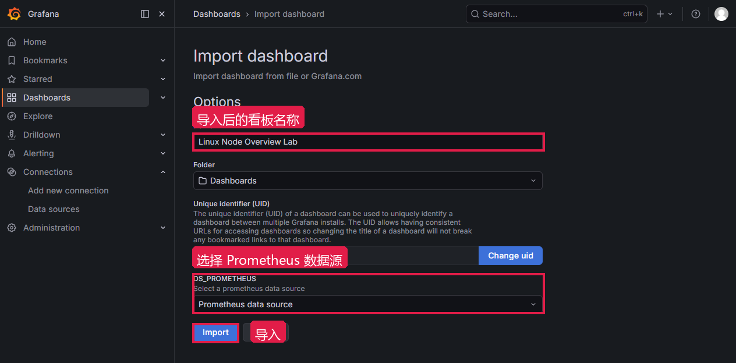Close the sidebar navigation menu
The height and width of the screenshot is (363, 736).
tap(162, 14)
